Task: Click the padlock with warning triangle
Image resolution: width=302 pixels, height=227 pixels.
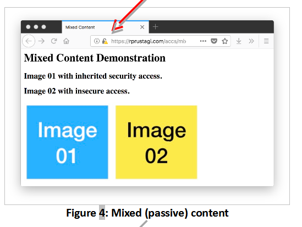Action: click(x=105, y=41)
